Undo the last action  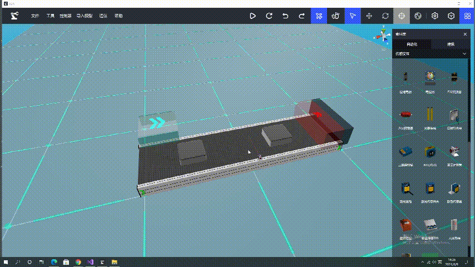click(285, 16)
